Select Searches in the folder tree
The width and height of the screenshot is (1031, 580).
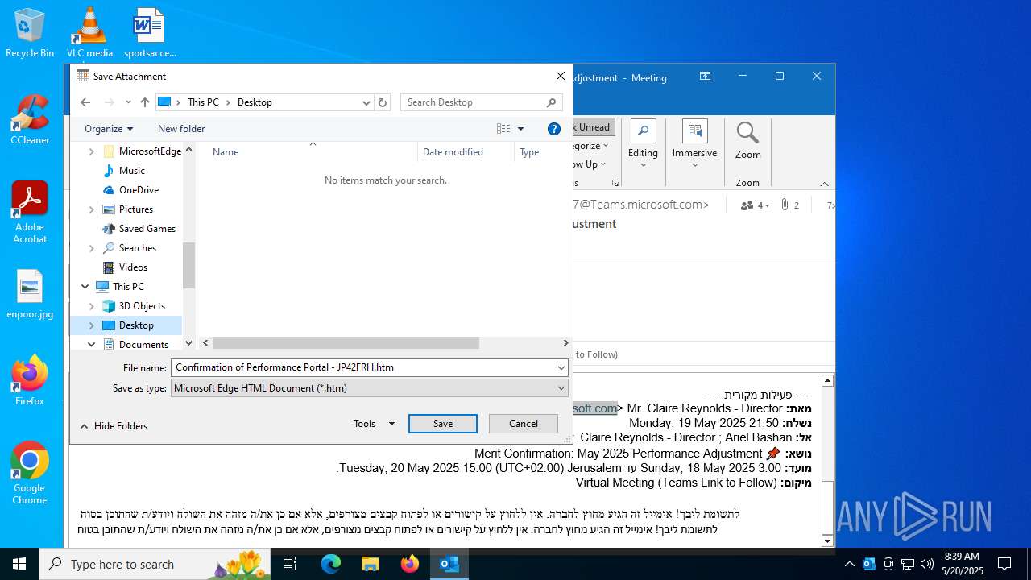point(137,248)
